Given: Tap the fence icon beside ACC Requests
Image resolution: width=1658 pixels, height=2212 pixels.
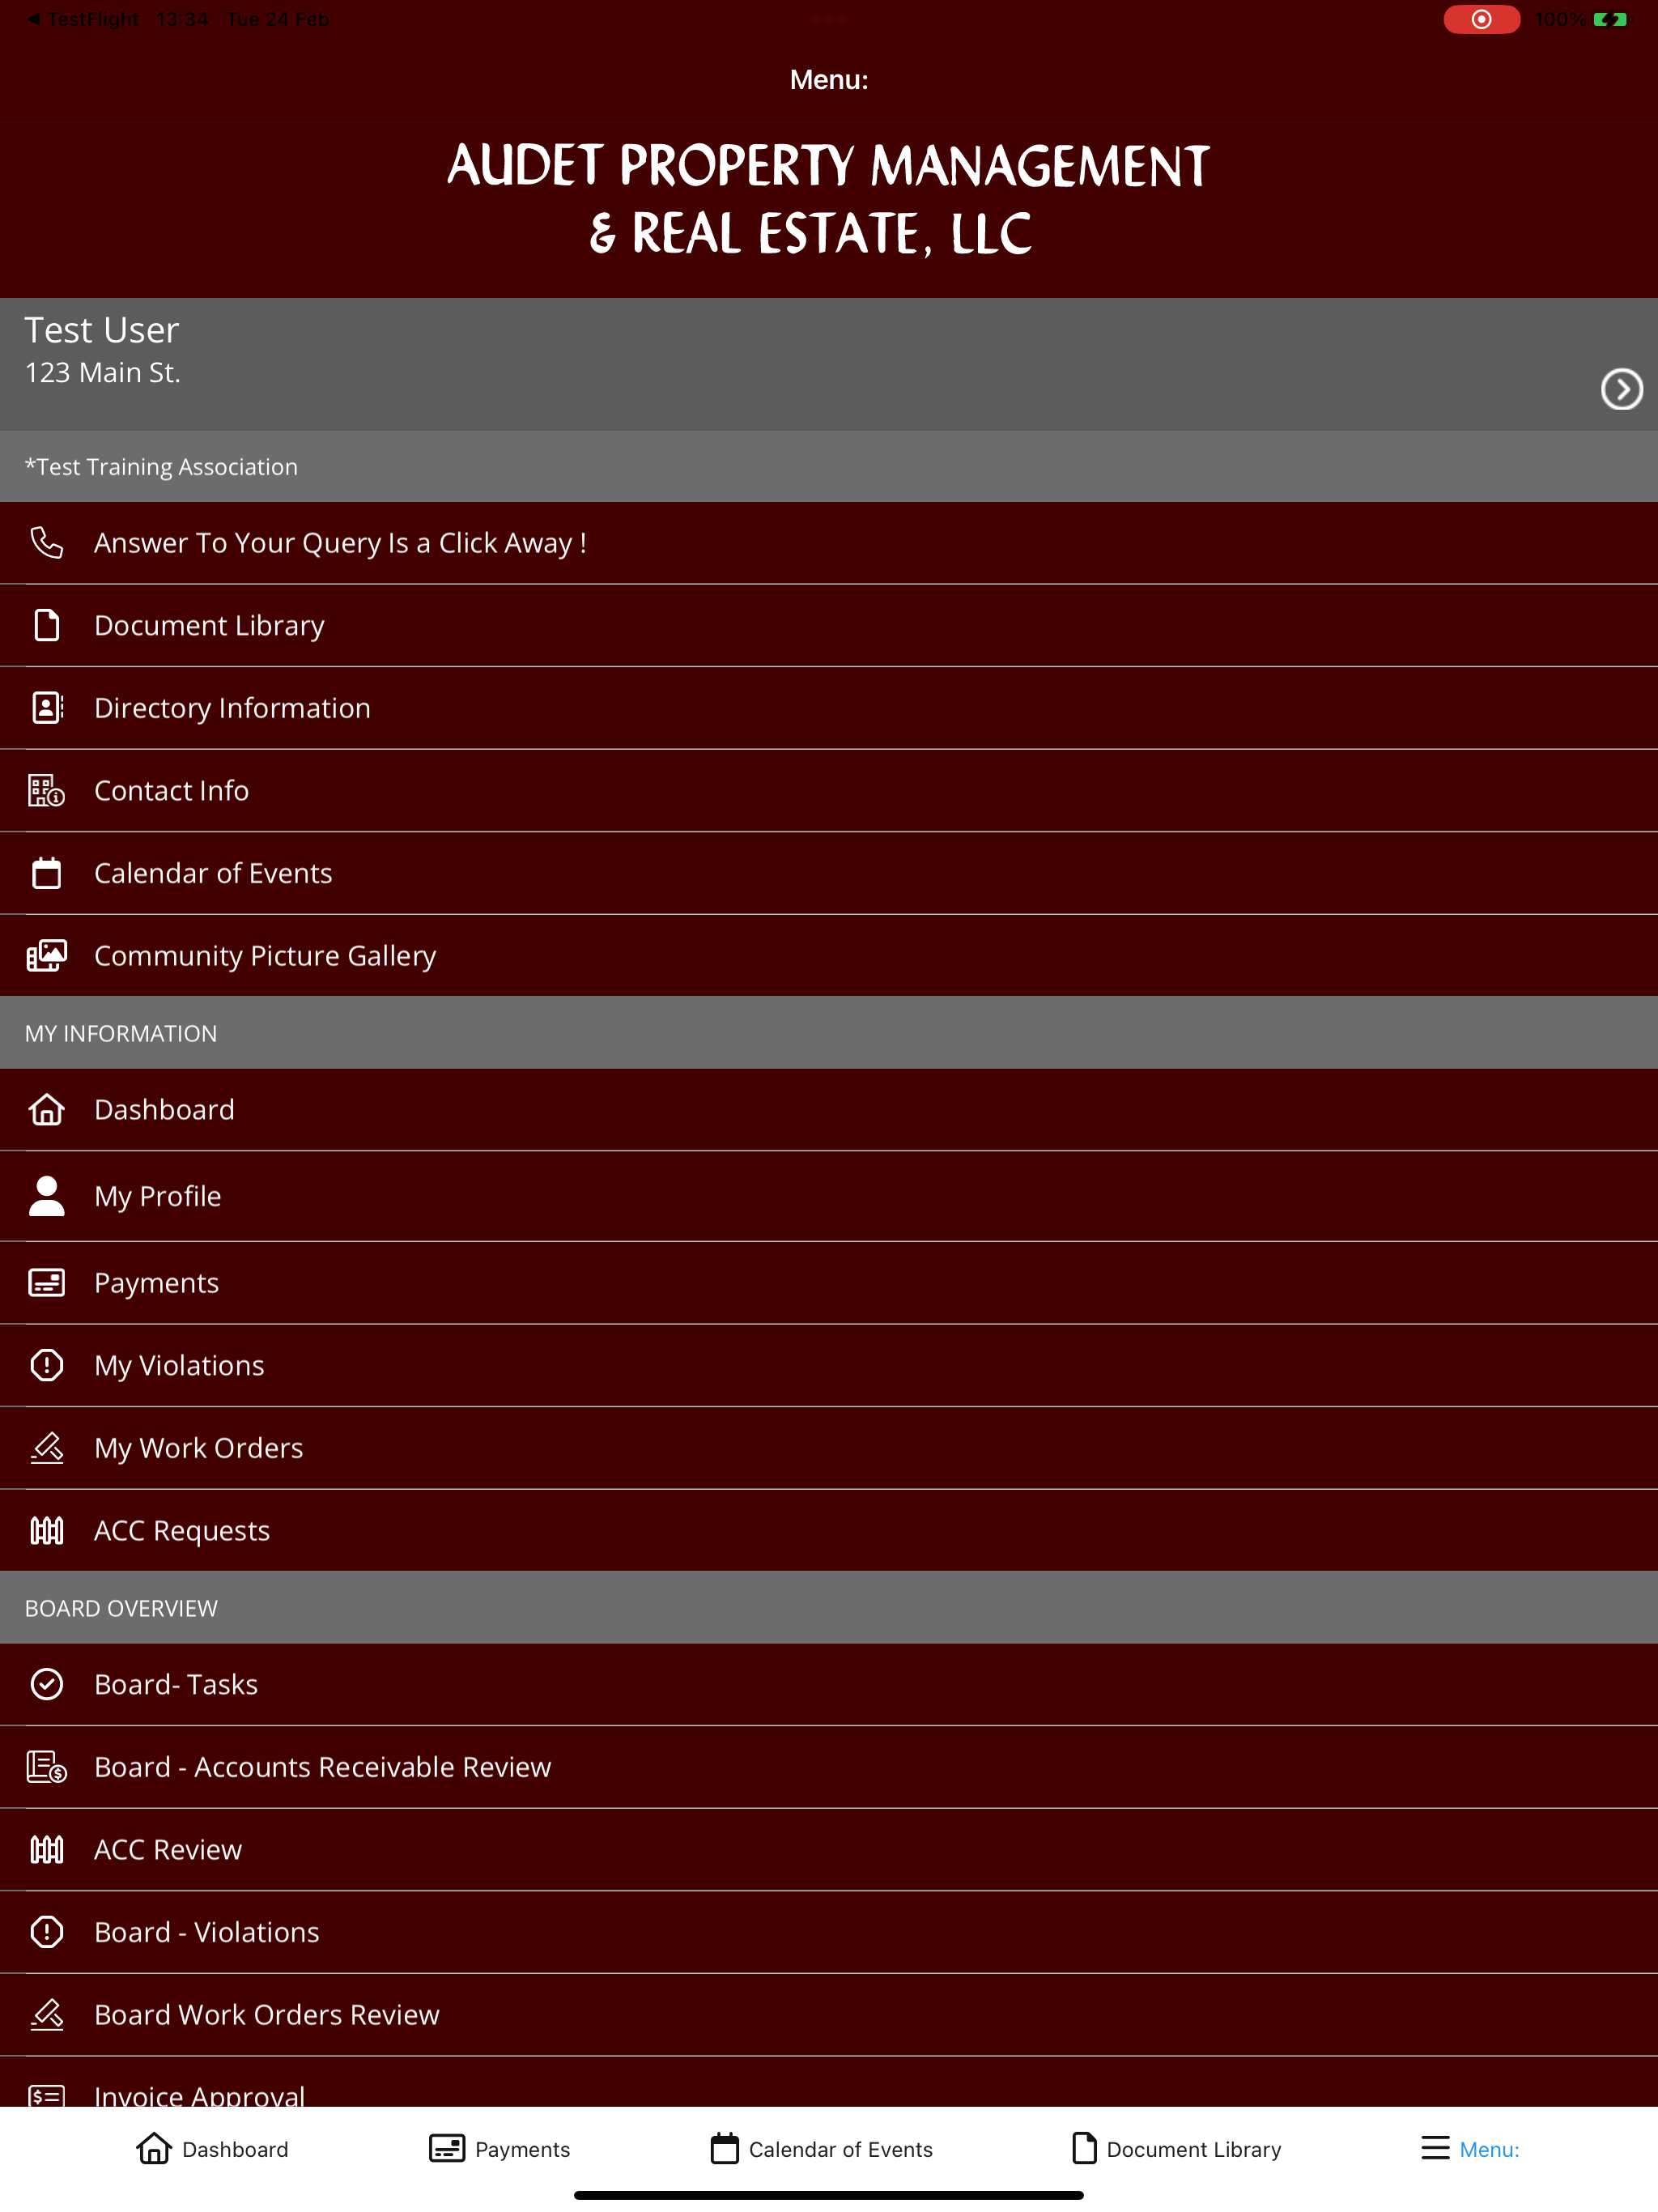Looking at the screenshot, I should (47, 1531).
